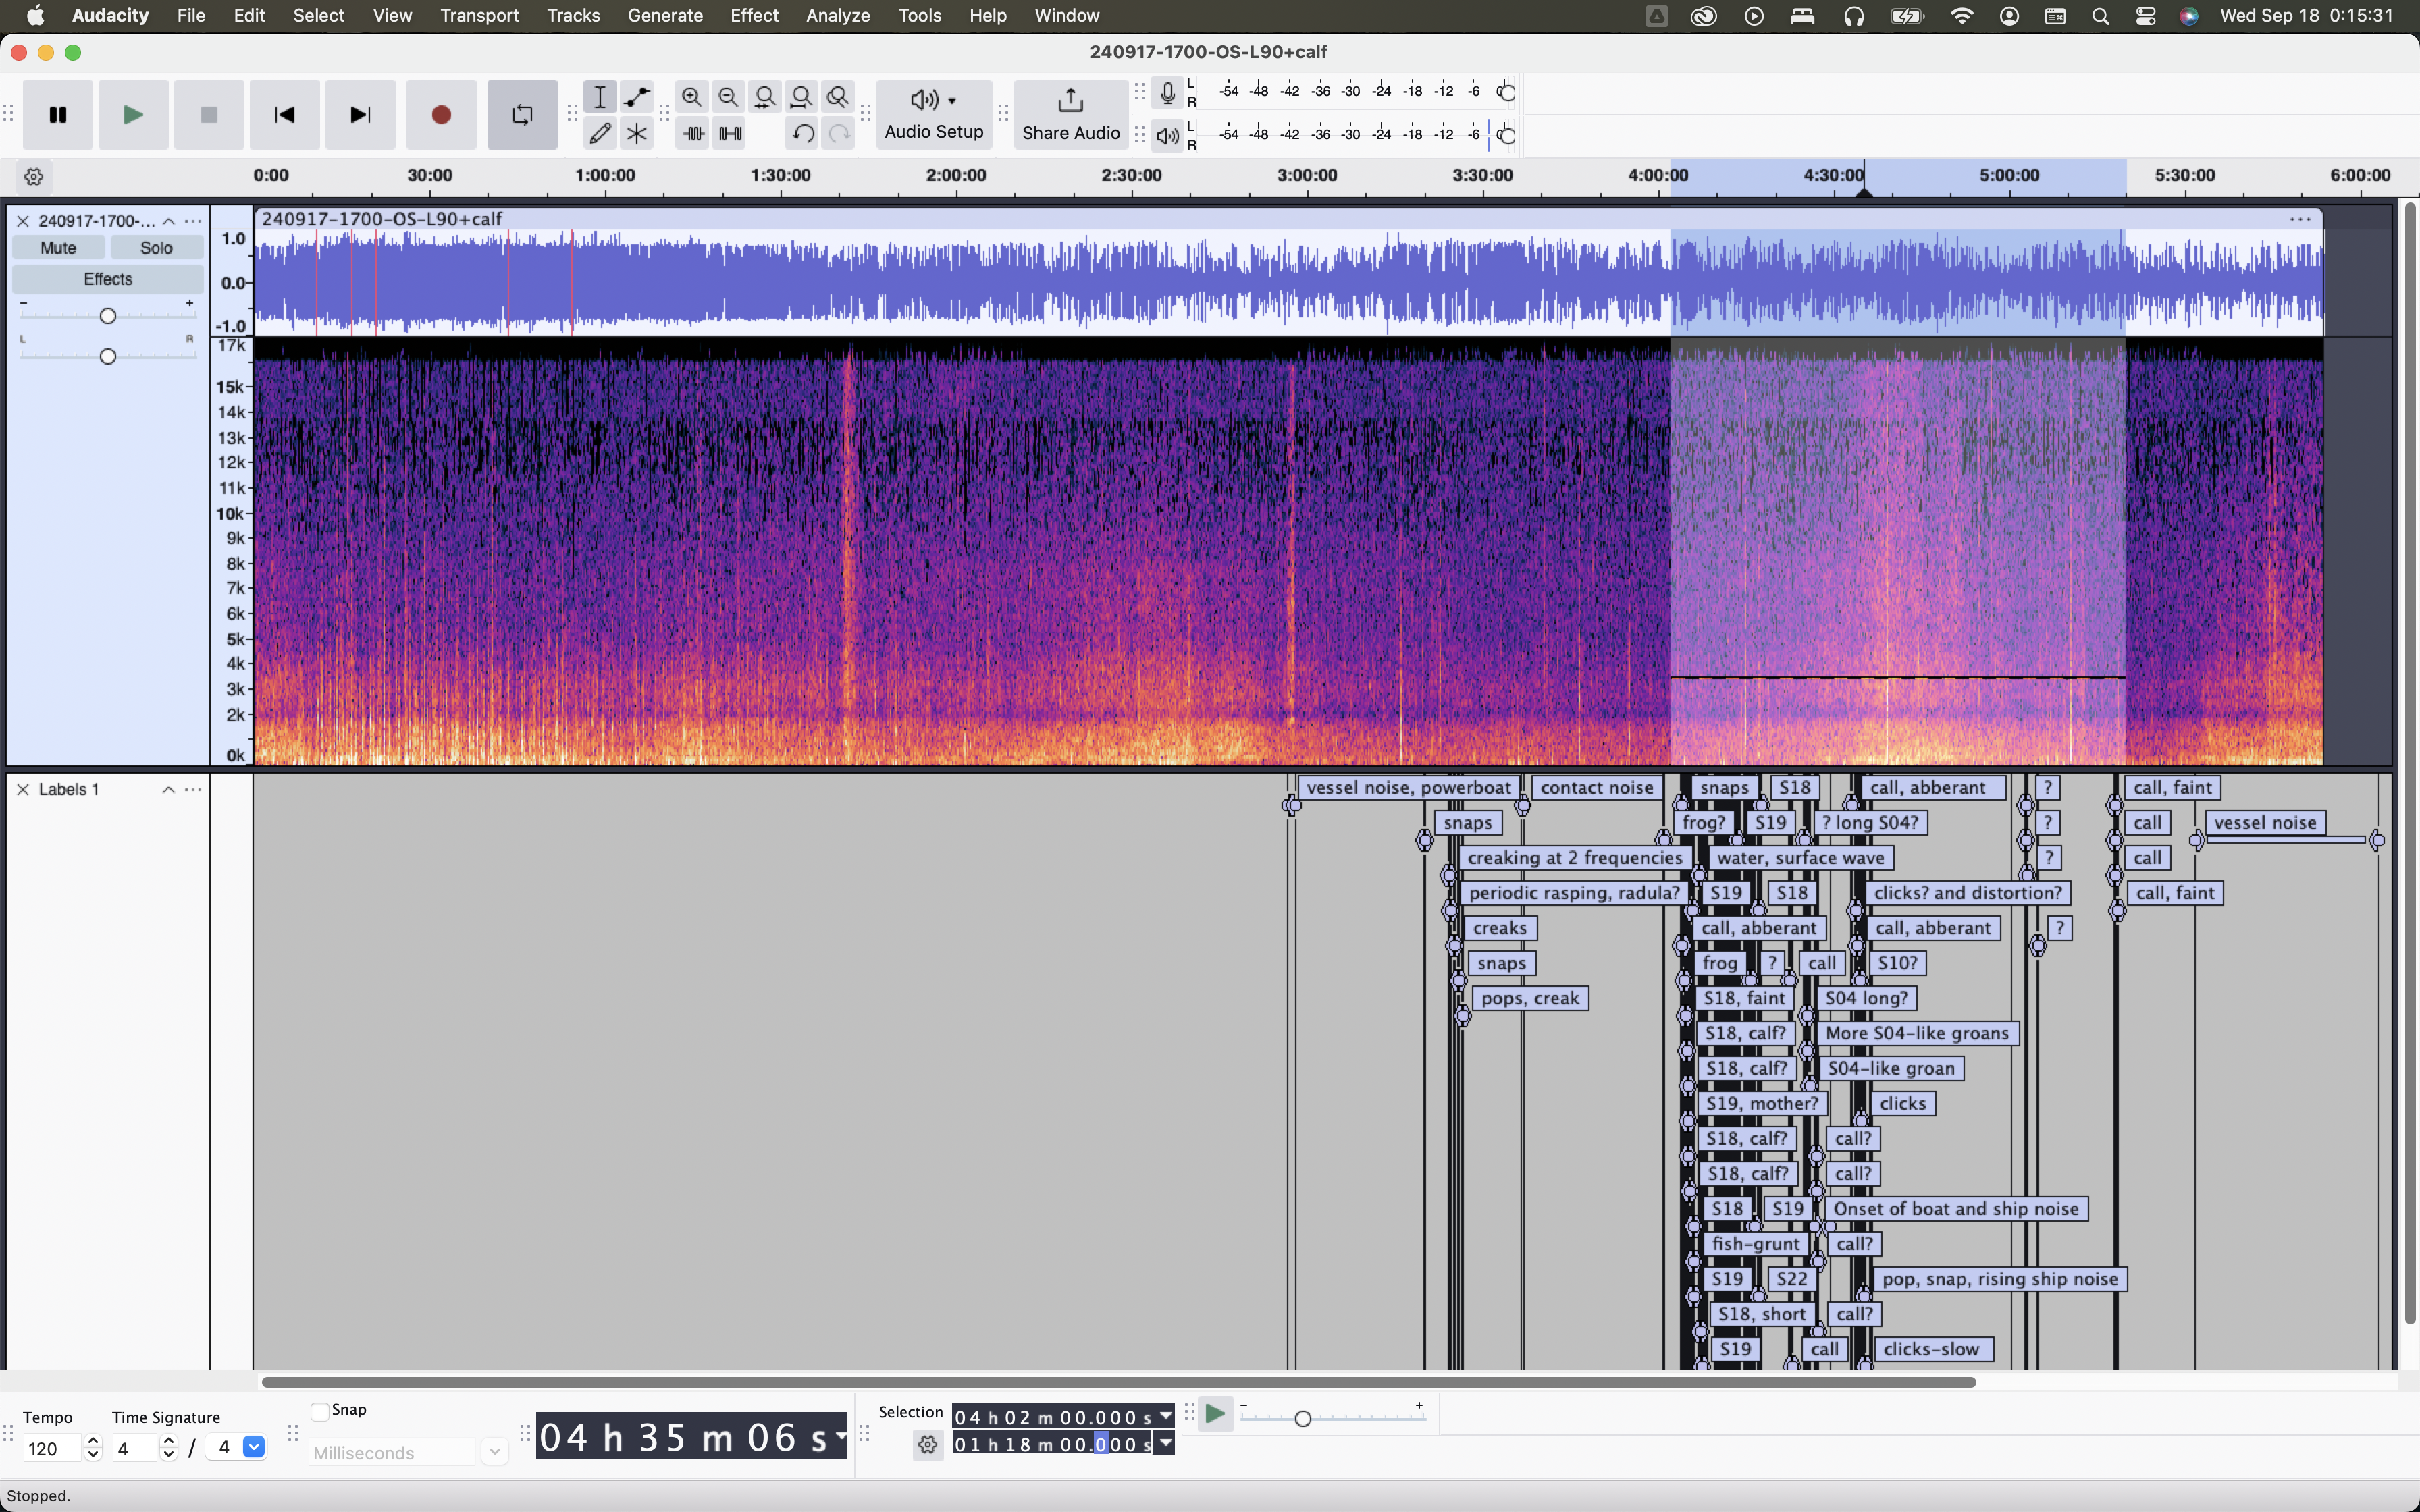Mute the 240917-1700 audio track
This screenshot has height=1512, width=2420.
point(58,248)
